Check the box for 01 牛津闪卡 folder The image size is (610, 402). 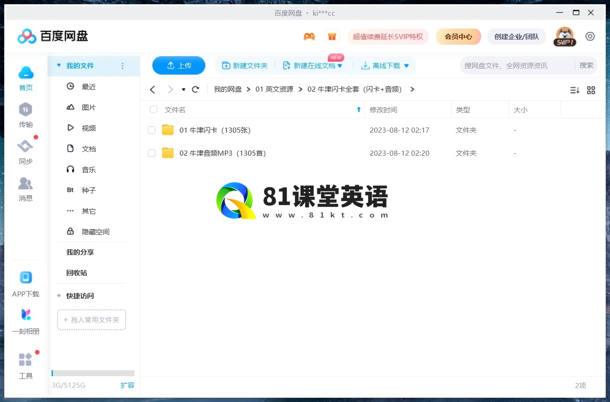point(151,130)
